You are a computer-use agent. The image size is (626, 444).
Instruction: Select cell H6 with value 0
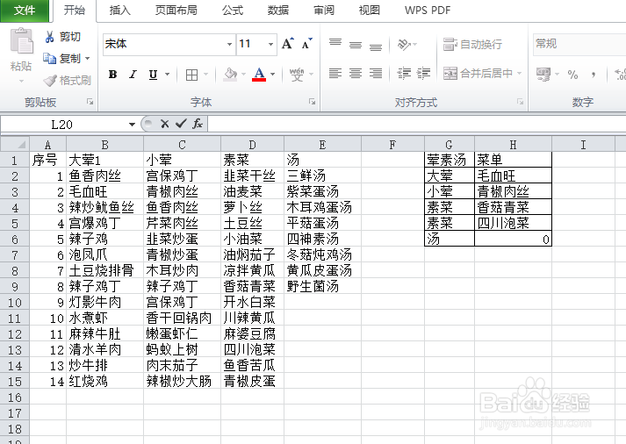[513, 239]
